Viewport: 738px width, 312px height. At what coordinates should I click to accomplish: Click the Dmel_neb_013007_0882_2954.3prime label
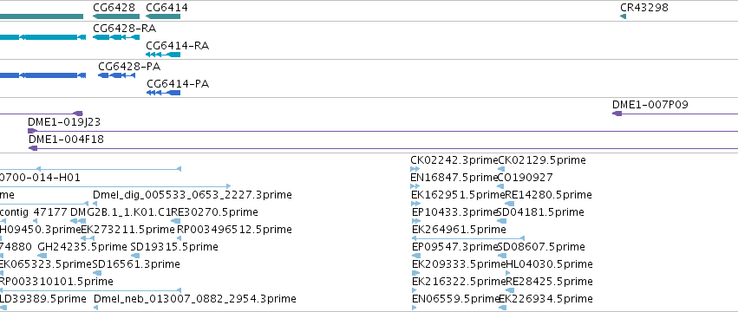195,299
